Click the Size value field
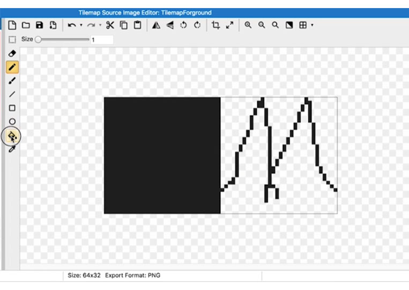The width and height of the screenshot is (409, 290). tap(102, 40)
